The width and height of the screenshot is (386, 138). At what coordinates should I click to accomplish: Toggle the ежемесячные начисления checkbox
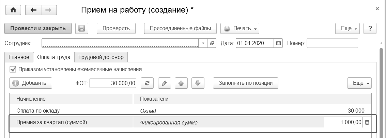13,69
